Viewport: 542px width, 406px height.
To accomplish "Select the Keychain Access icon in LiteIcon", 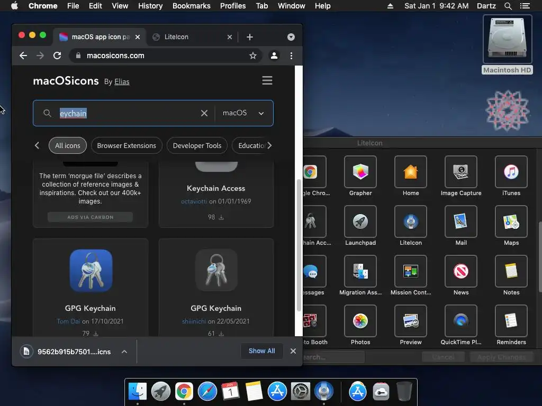I will tap(314, 222).
